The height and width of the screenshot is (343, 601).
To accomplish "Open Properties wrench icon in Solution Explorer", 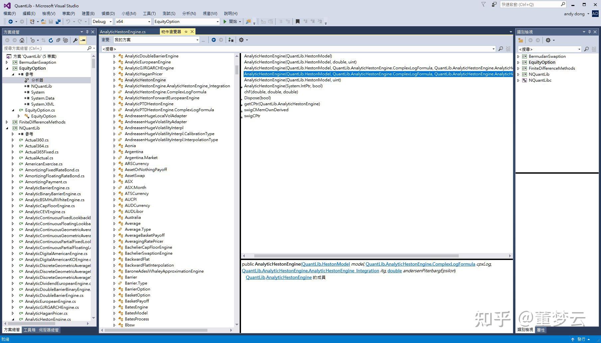I will click(75, 40).
